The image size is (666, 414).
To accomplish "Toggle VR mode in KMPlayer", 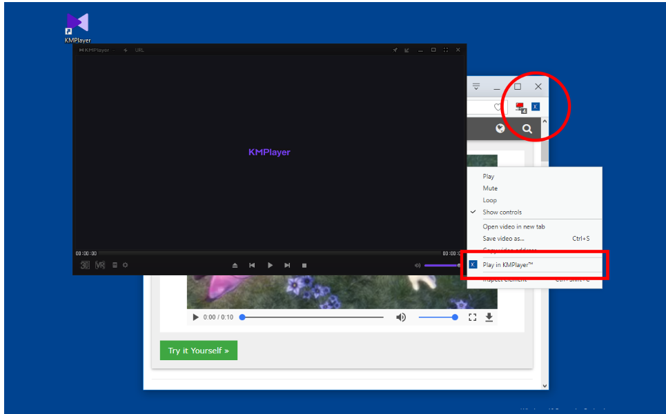I will [100, 265].
